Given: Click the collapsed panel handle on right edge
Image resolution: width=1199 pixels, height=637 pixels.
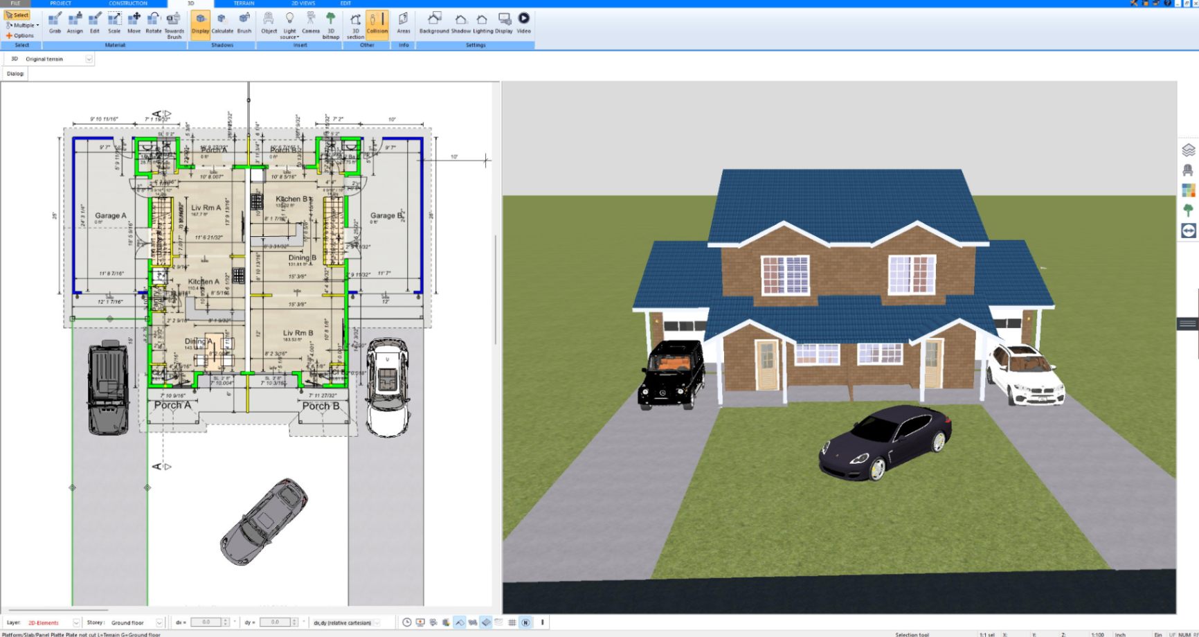Looking at the screenshot, I should click(x=1188, y=323).
